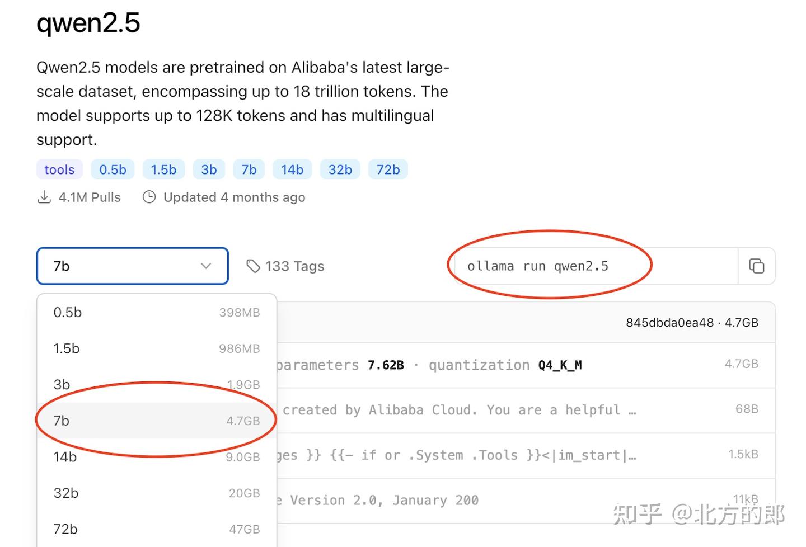Select the 3b tag pill
Screen dimensions: 806x547
pyautogui.click(x=209, y=169)
